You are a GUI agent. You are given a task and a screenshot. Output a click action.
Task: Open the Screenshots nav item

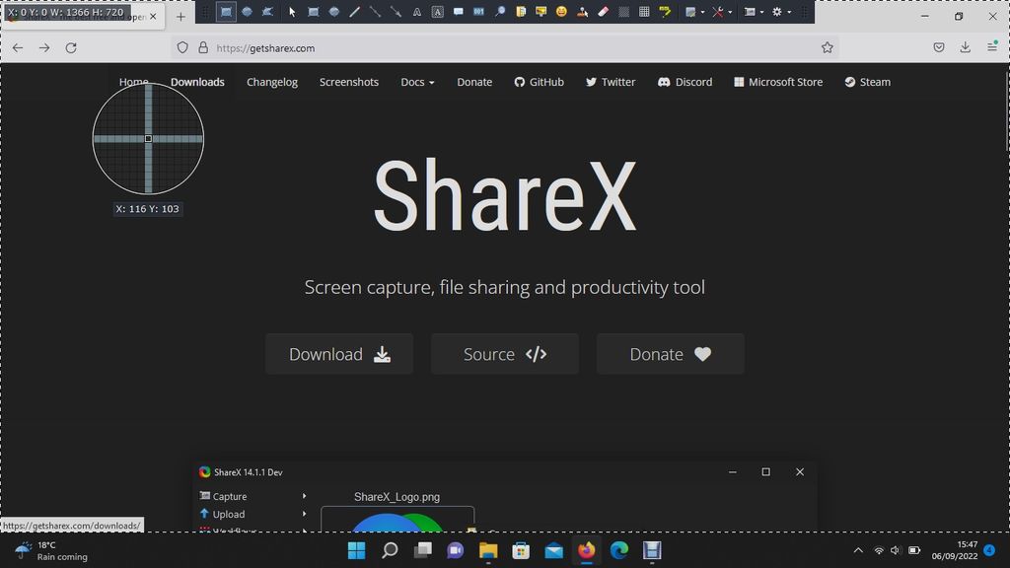point(349,82)
